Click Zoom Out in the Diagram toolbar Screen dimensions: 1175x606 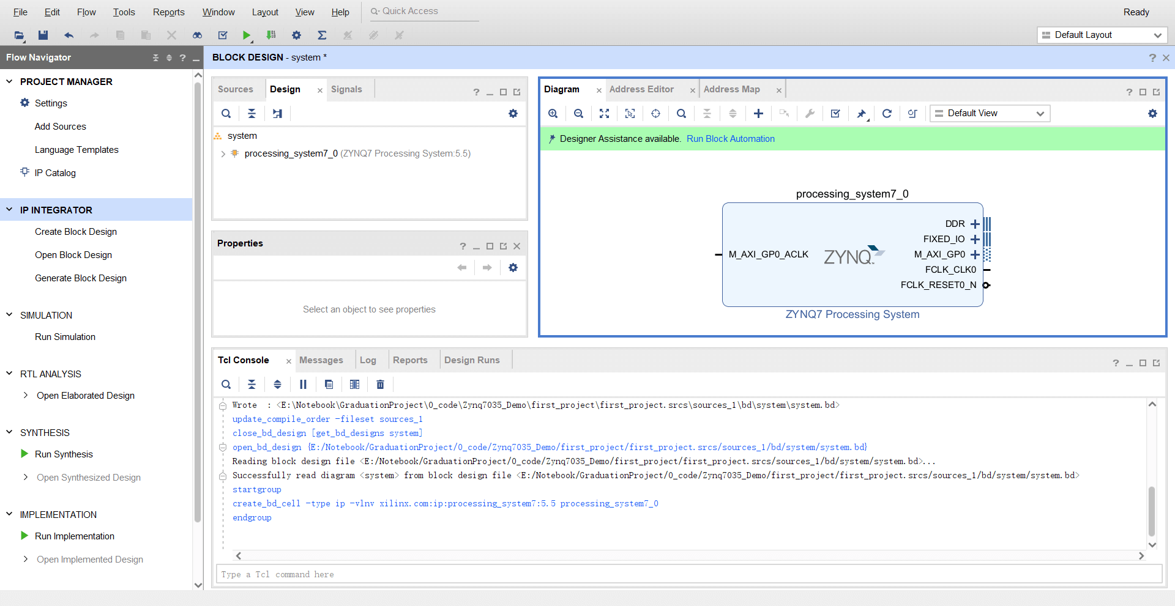(x=578, y=113)
